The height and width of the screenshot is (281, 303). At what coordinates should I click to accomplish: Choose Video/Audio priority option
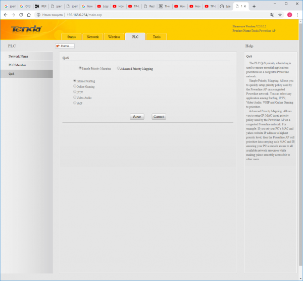click(75, 97)
